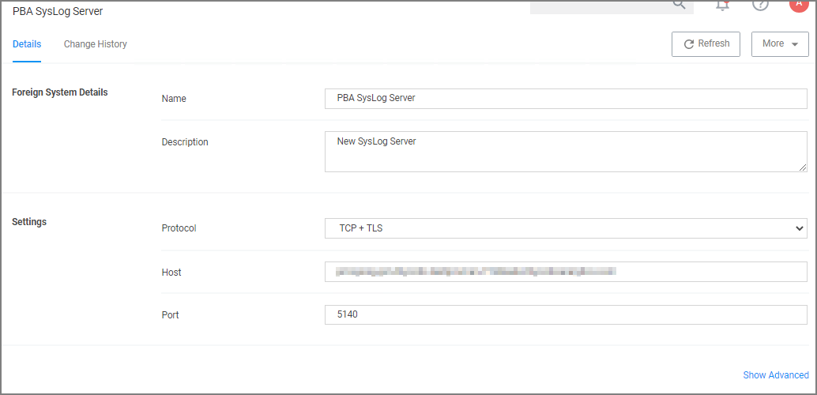The width and height of the screenshot is (817, 395).
Task: Open the notifications bell
Action: point(722,5)
